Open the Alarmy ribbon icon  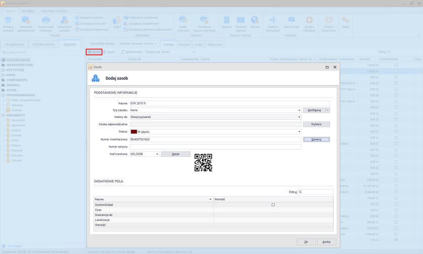click(x=255, y=20)
